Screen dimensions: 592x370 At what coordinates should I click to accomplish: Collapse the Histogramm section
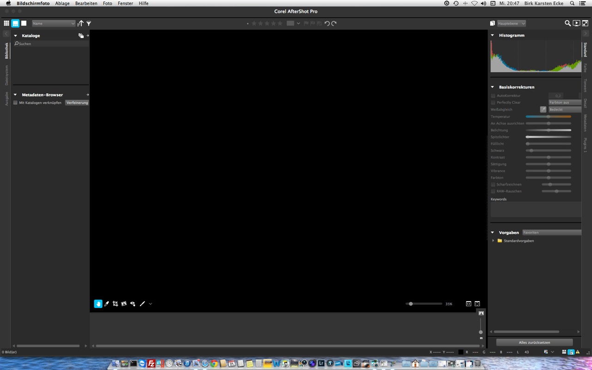(493, 35)
